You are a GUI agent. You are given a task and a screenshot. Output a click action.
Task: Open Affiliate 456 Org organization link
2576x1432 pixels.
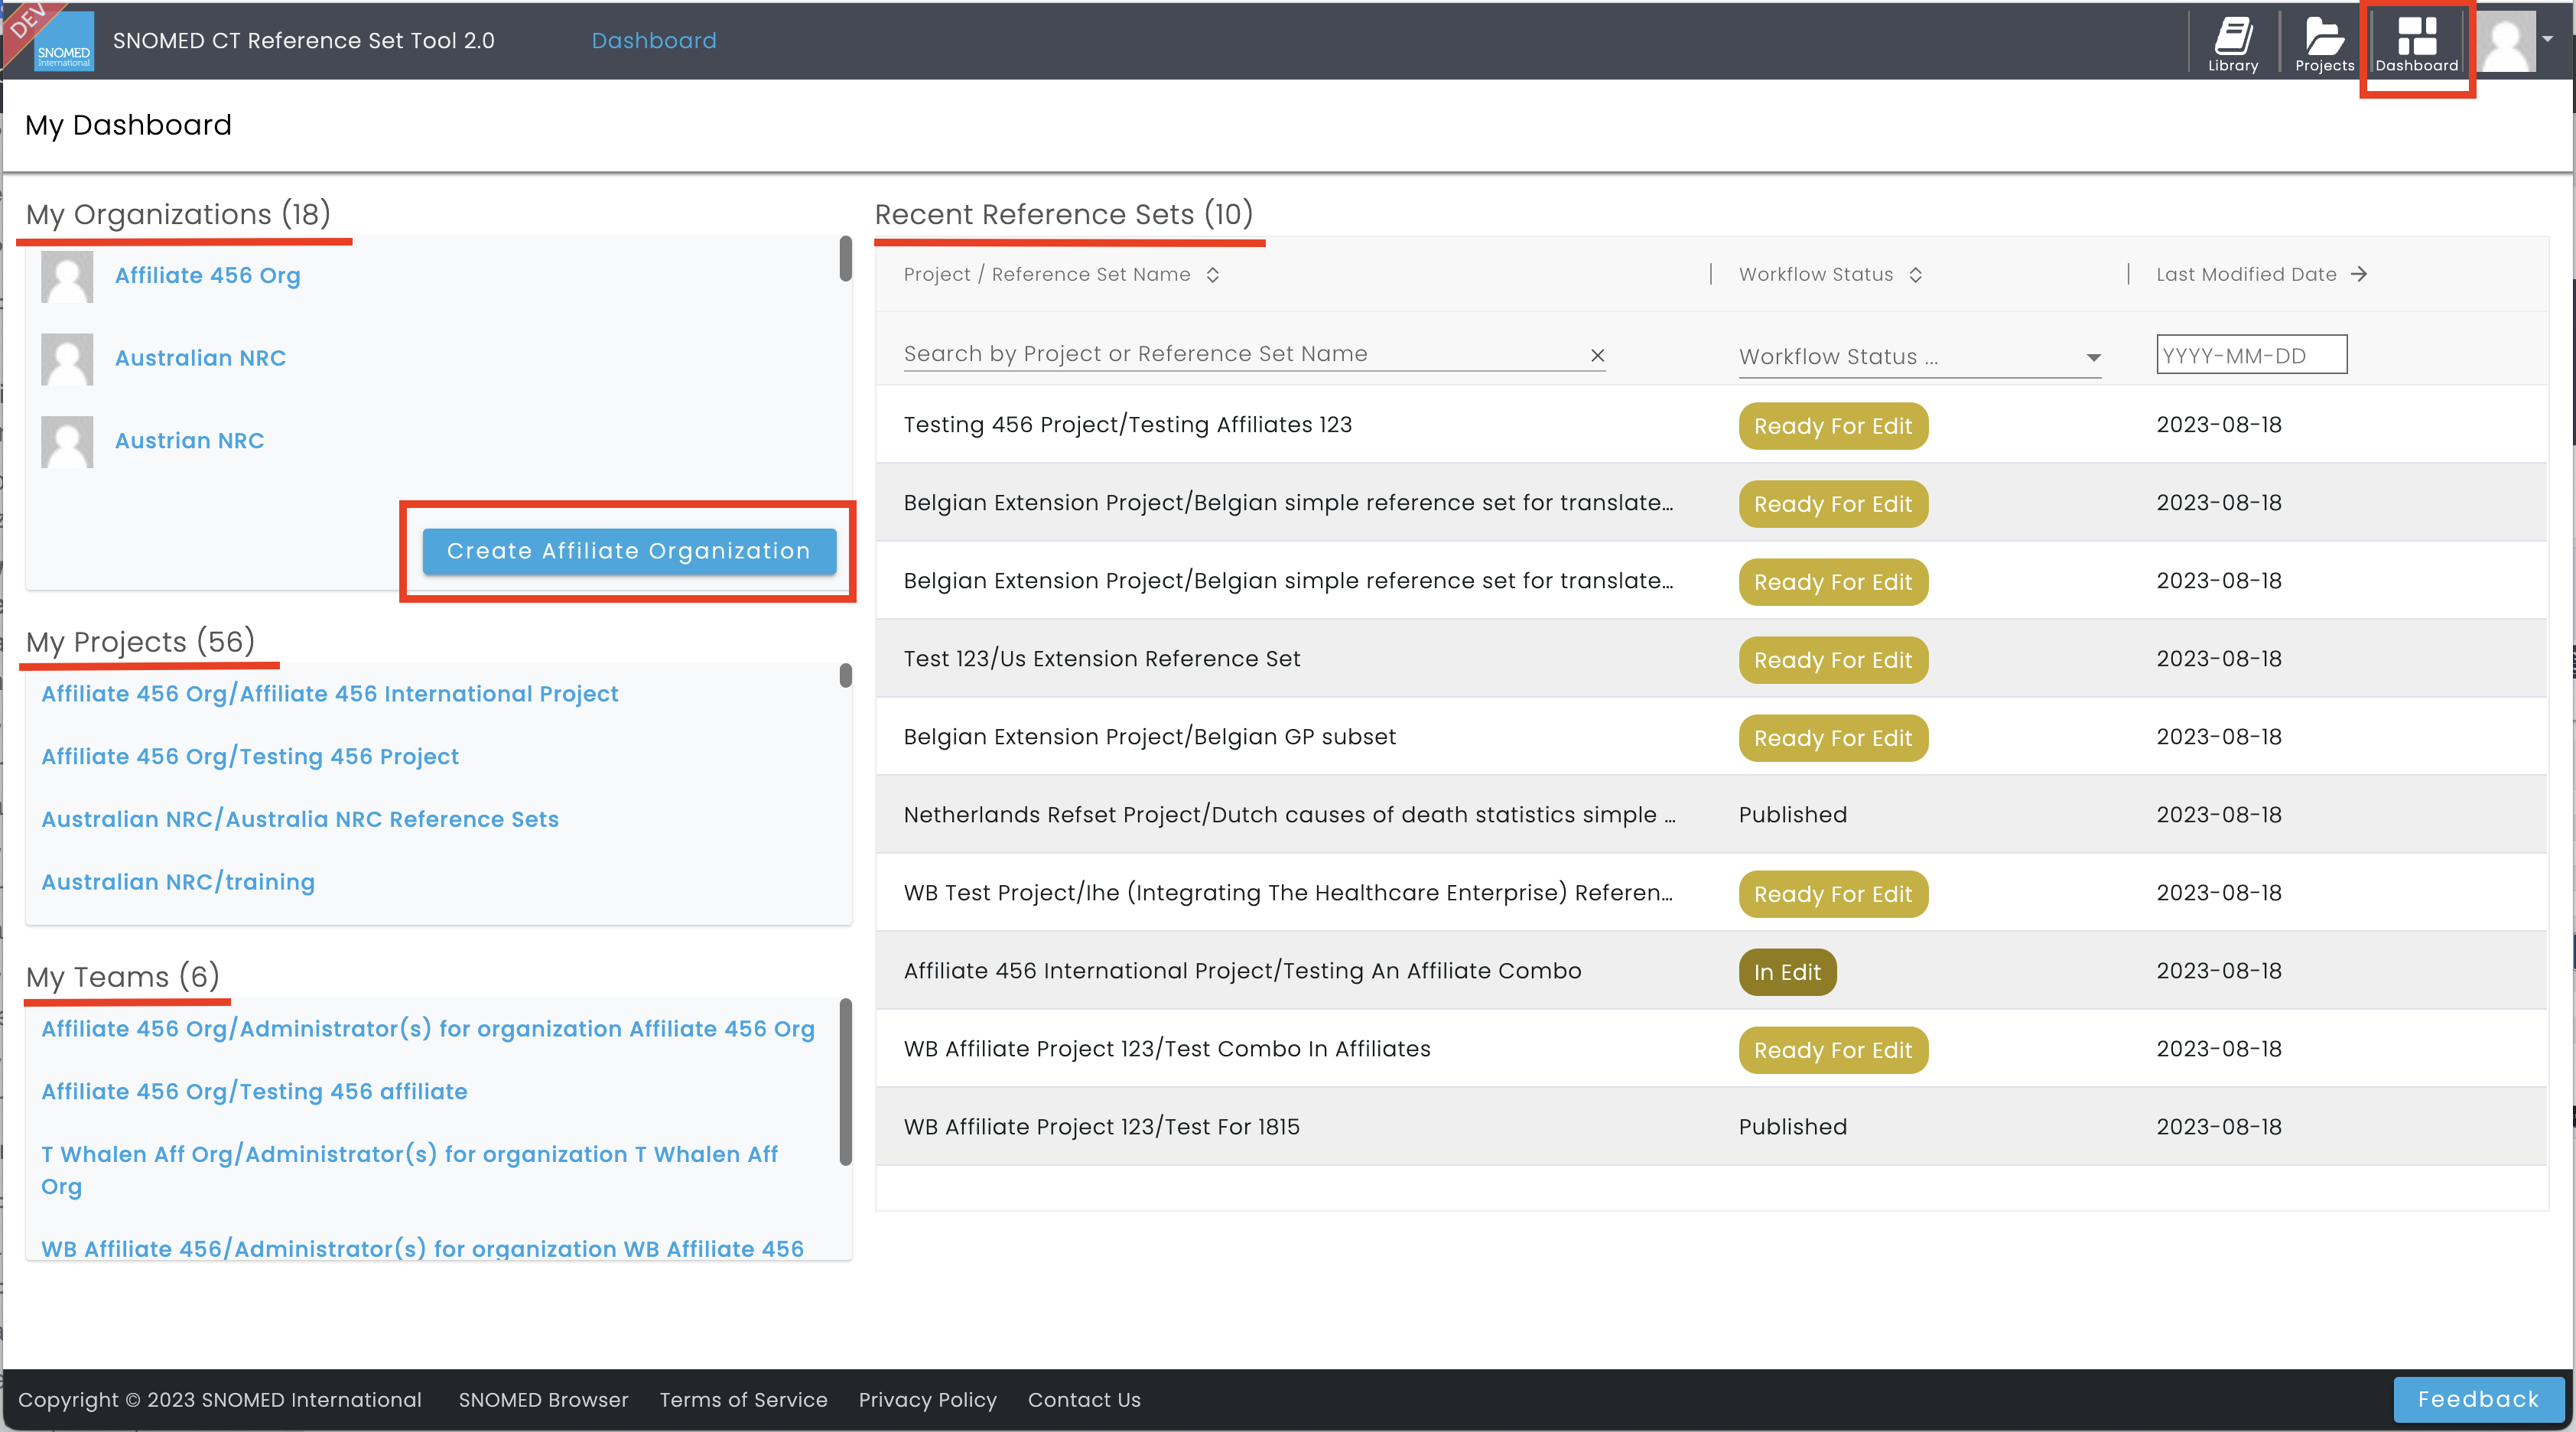point(207,276)
